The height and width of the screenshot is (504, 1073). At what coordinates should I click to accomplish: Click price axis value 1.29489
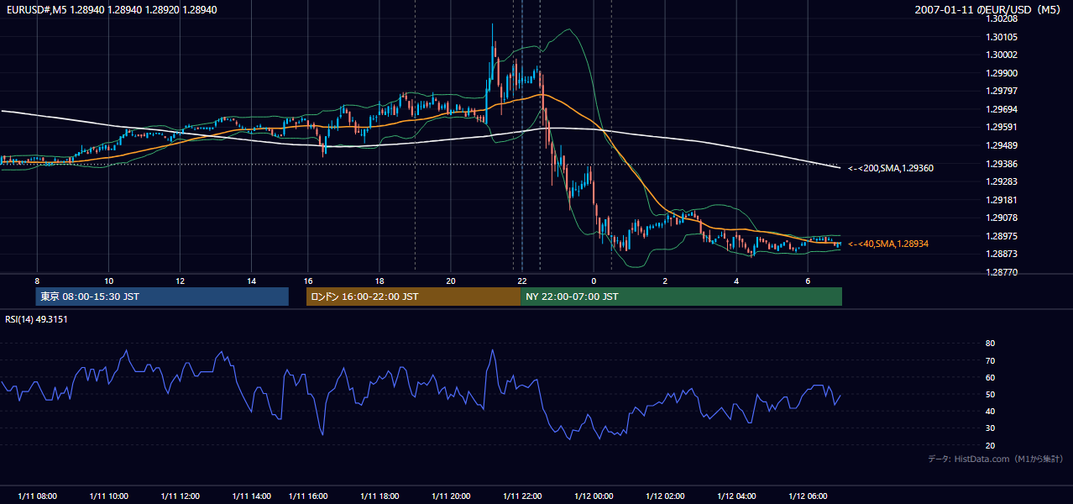click(x=1002, y=145)
